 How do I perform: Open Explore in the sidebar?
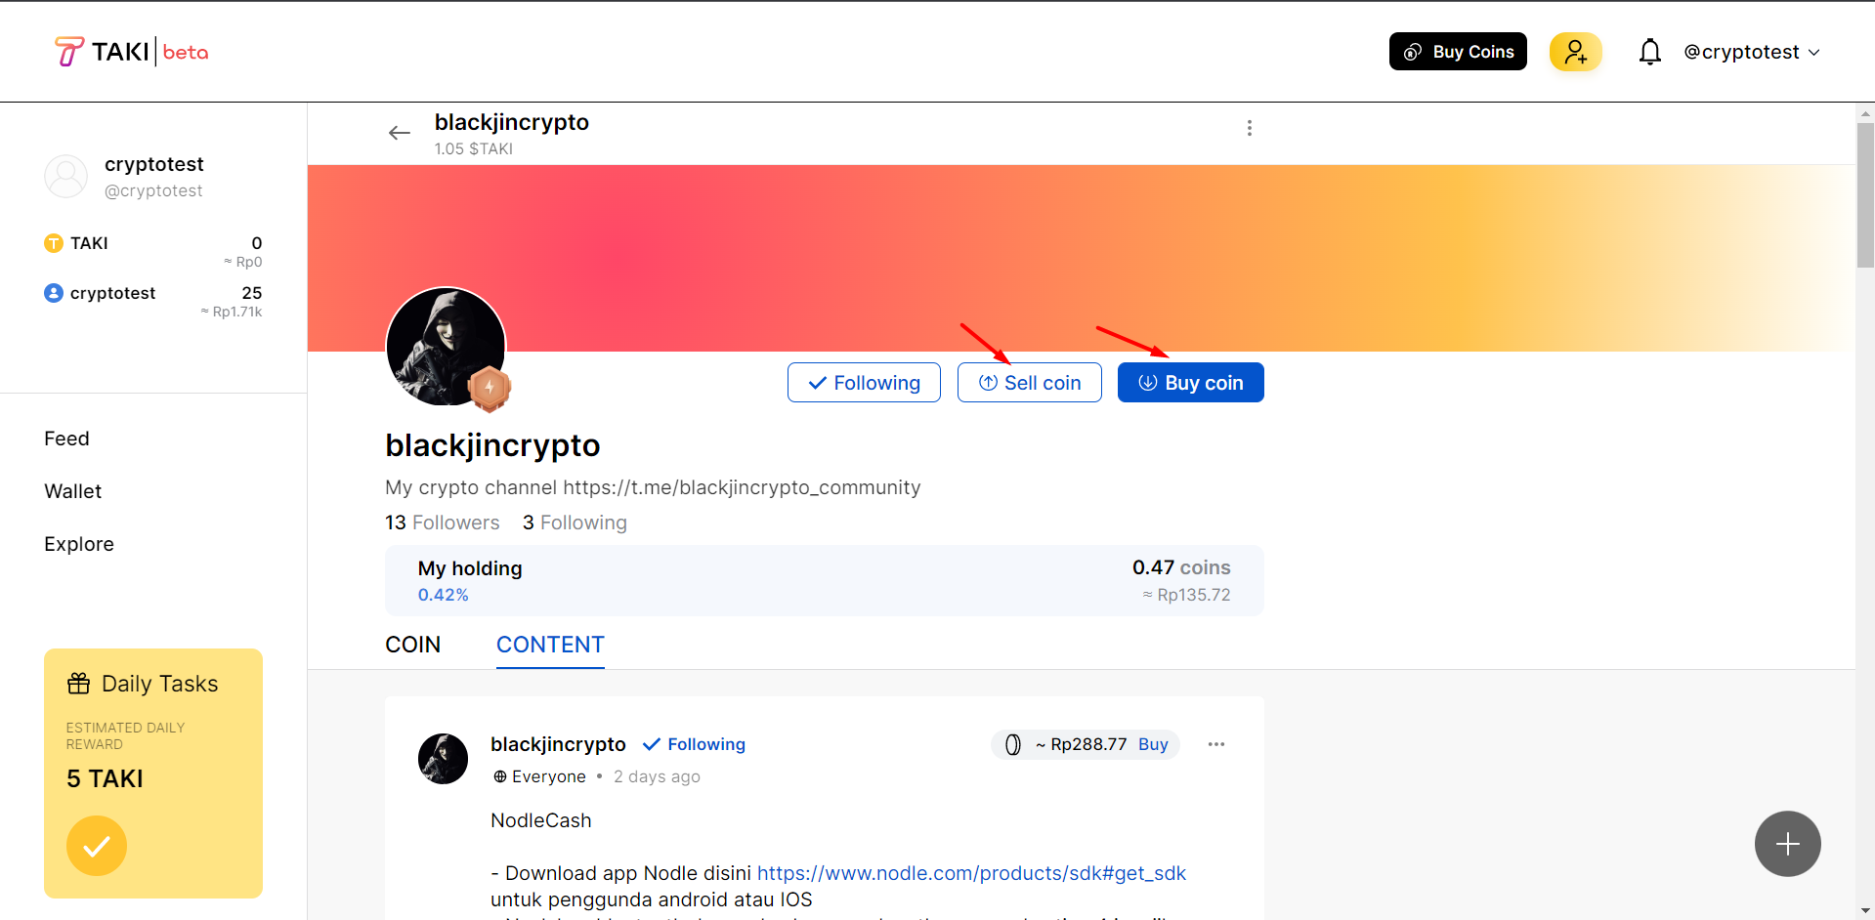click(x=79, y=544)
